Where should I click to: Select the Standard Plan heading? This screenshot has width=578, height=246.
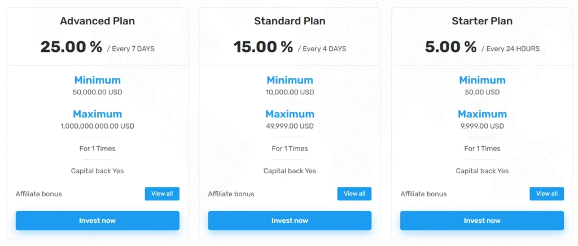pos(290,21)
